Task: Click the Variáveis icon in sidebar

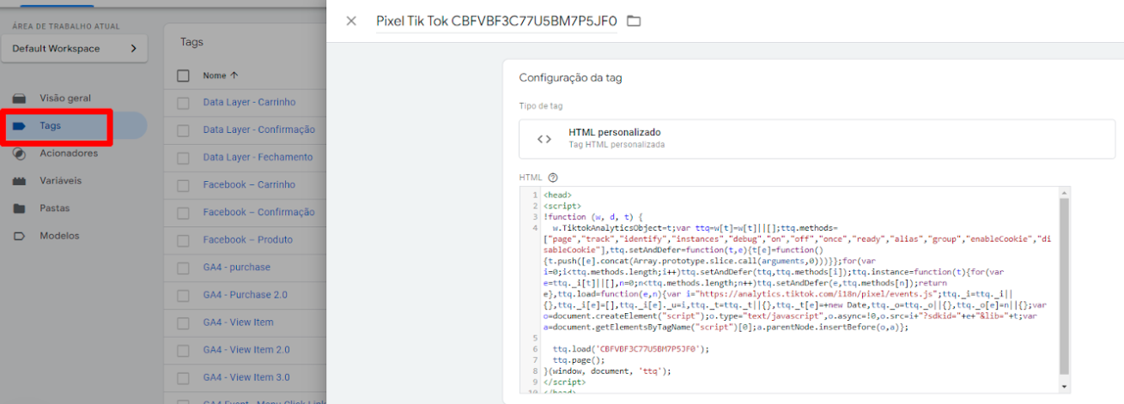Action: click(x=19, y=181)
